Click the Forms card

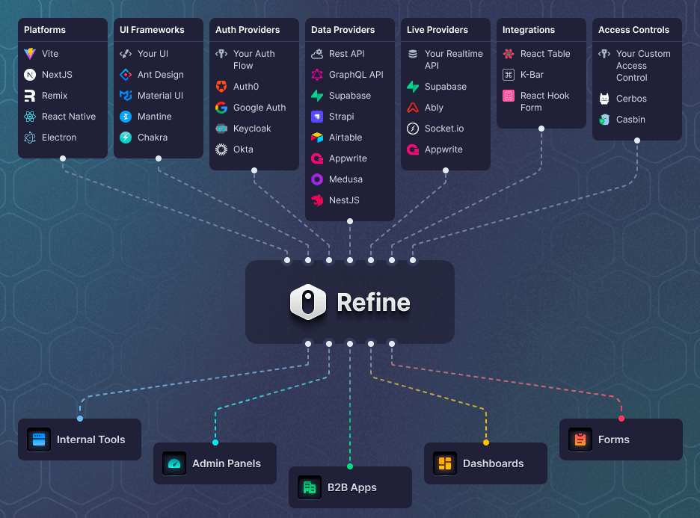point(621,440)
